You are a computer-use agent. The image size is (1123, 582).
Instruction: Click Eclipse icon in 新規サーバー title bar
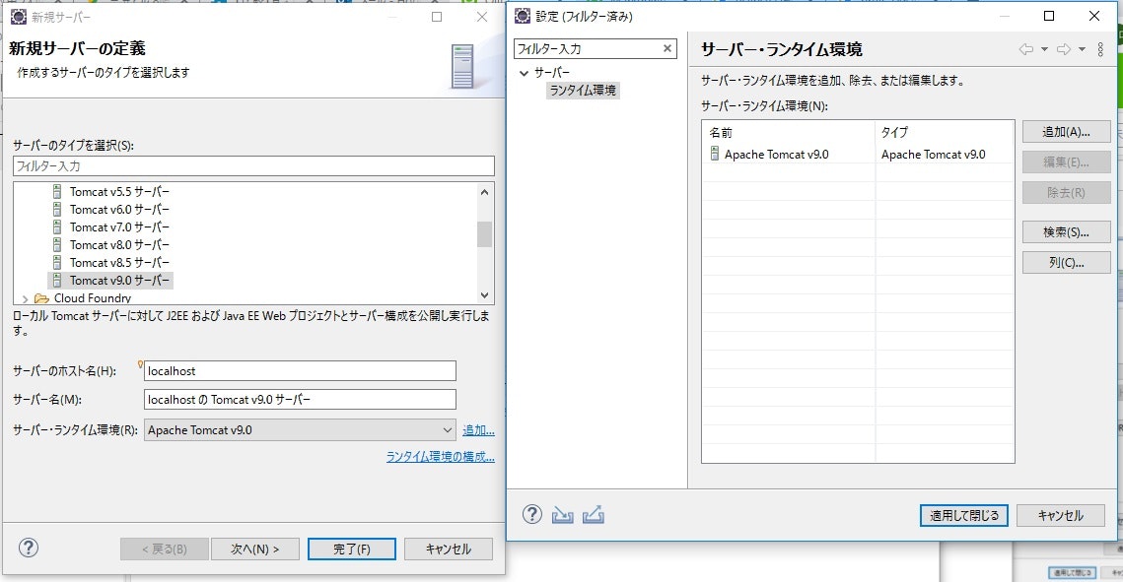click(19, 17)
